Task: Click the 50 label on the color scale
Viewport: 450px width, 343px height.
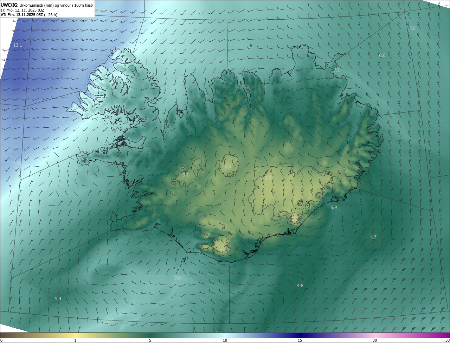Action: pos(447,340)
